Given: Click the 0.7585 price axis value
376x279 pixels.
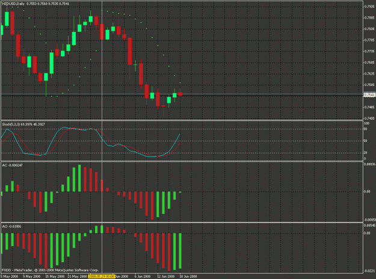Looking at the screenshot, I should click(369, 85).
